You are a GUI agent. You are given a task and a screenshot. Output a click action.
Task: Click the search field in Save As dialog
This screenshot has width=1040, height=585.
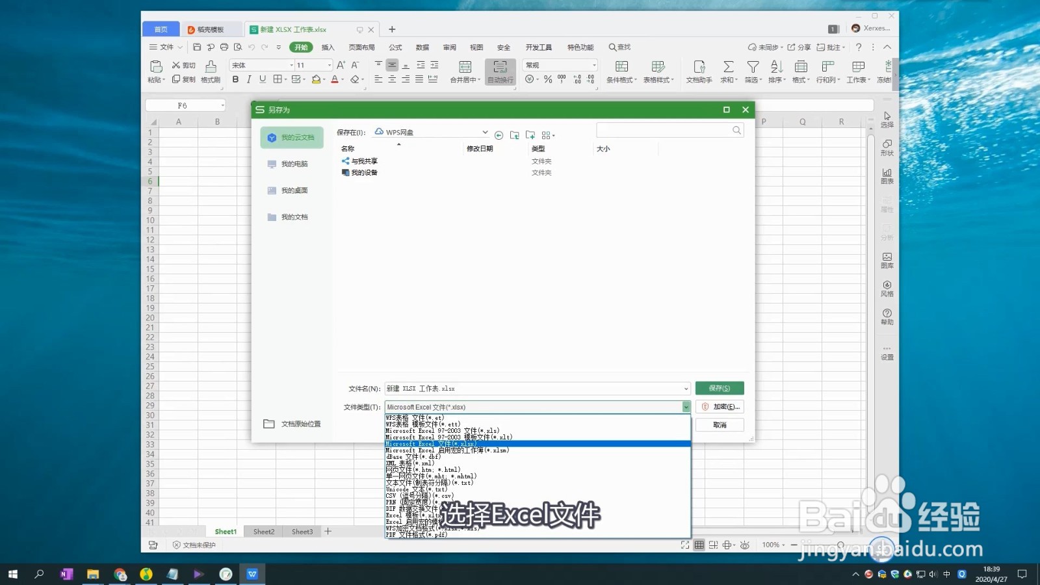point(669,130)
